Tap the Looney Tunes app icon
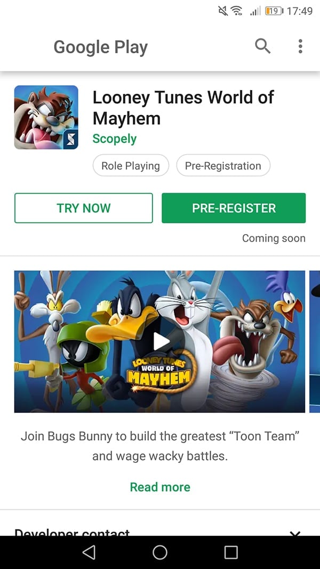320x569 pixels. click(x=46, y=117)
